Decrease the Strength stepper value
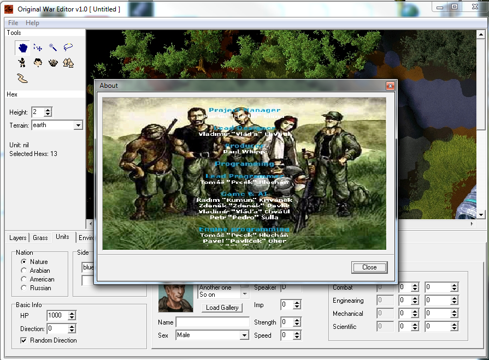 (297, 325)
